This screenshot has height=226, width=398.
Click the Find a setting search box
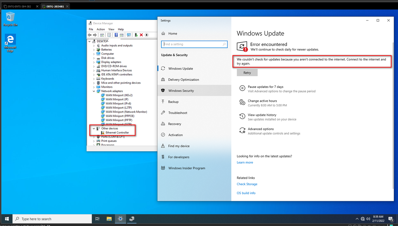coord(194,44)
